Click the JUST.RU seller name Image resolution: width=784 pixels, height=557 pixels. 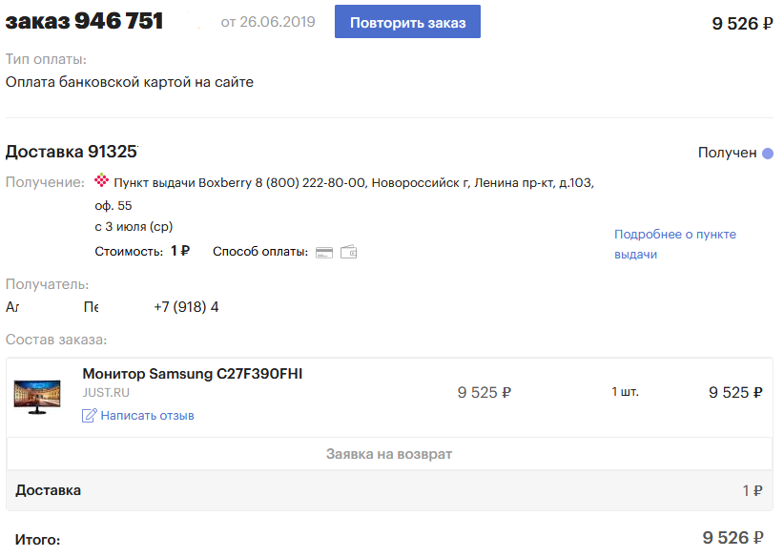point(106,393)
